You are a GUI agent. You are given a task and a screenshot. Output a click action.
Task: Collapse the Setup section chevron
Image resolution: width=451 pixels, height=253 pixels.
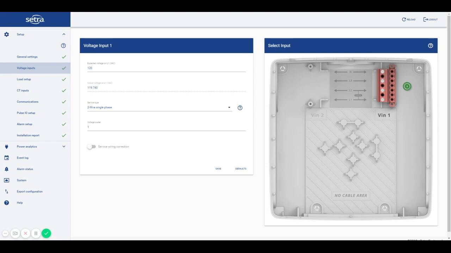64,34
